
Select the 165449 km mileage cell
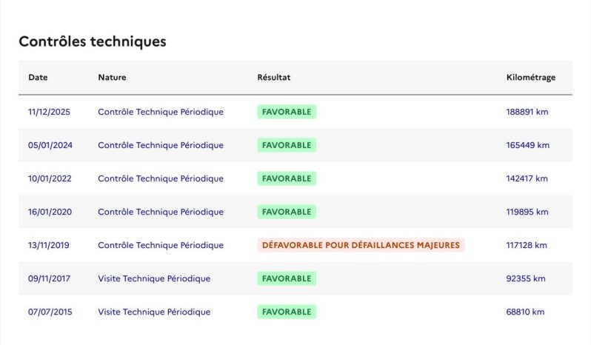pos(527,145)
